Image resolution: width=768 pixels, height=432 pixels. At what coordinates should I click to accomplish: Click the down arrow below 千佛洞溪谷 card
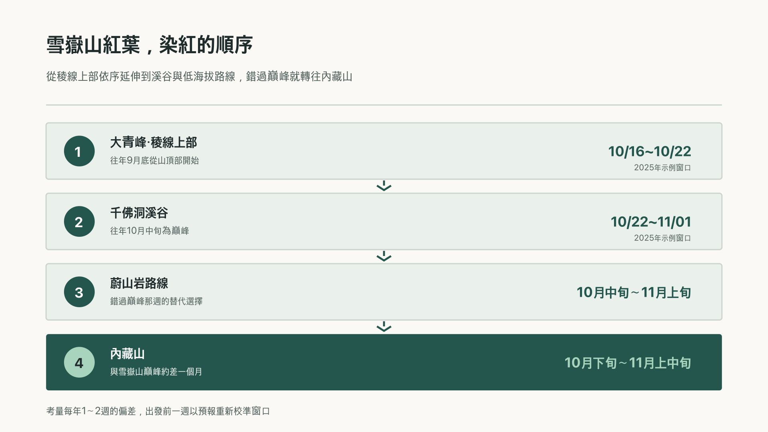[x=384, y=256]
